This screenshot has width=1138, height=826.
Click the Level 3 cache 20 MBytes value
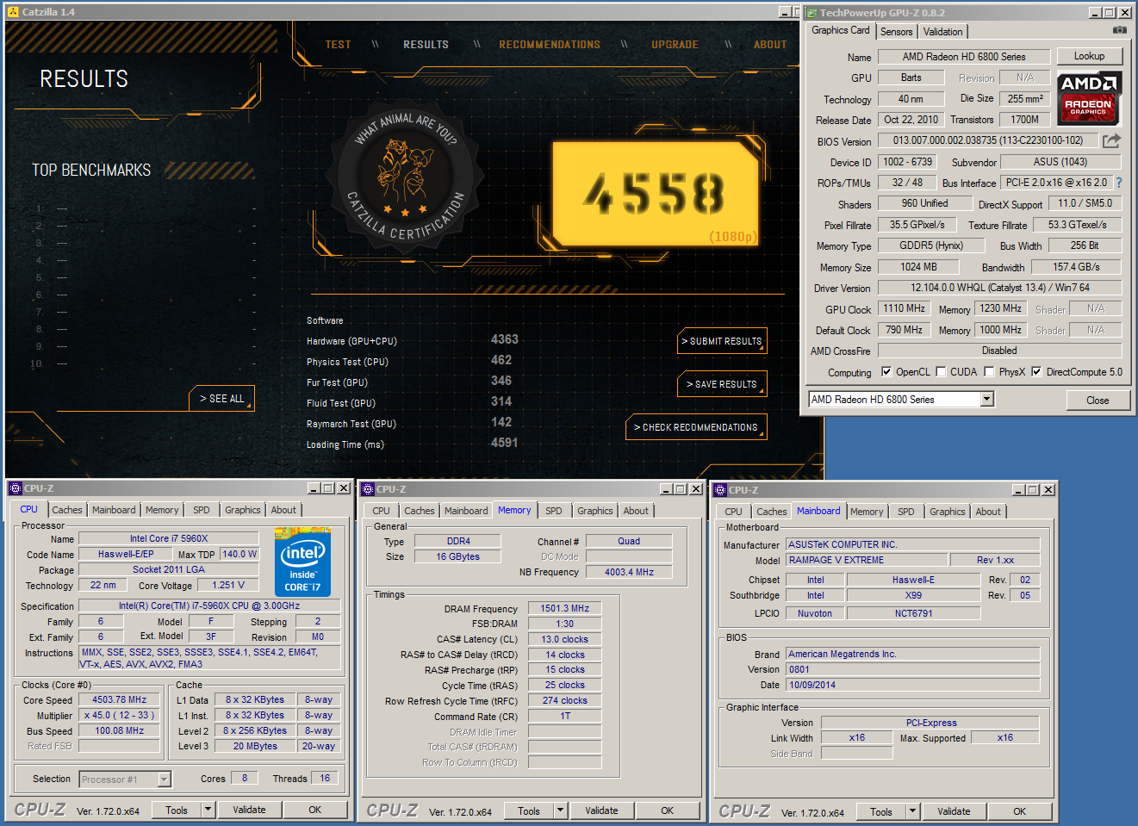pos(255,746)
